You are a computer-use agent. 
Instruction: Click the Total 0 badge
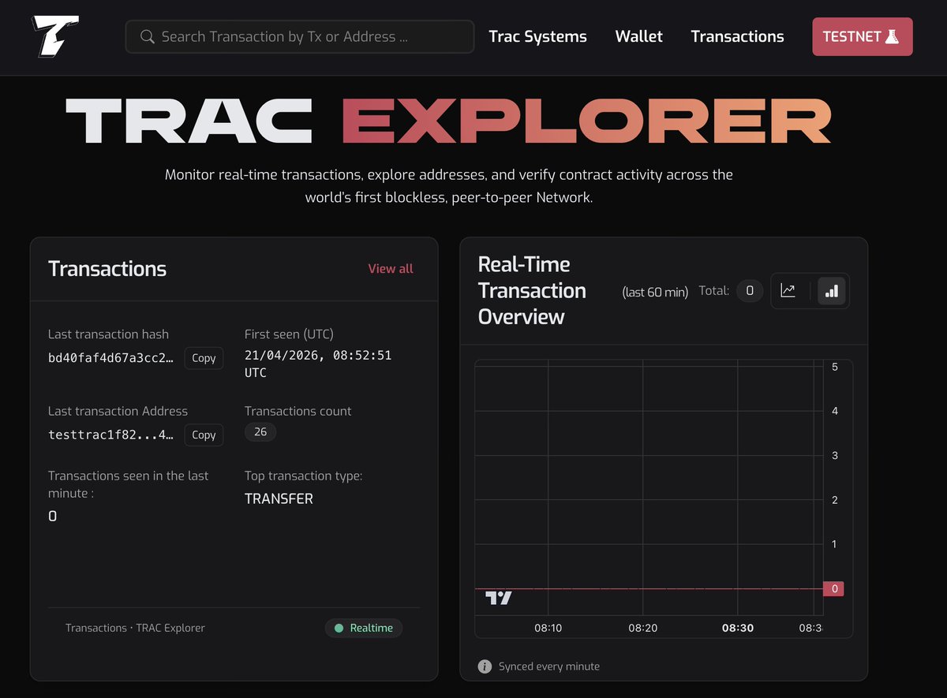click(750, 290)
